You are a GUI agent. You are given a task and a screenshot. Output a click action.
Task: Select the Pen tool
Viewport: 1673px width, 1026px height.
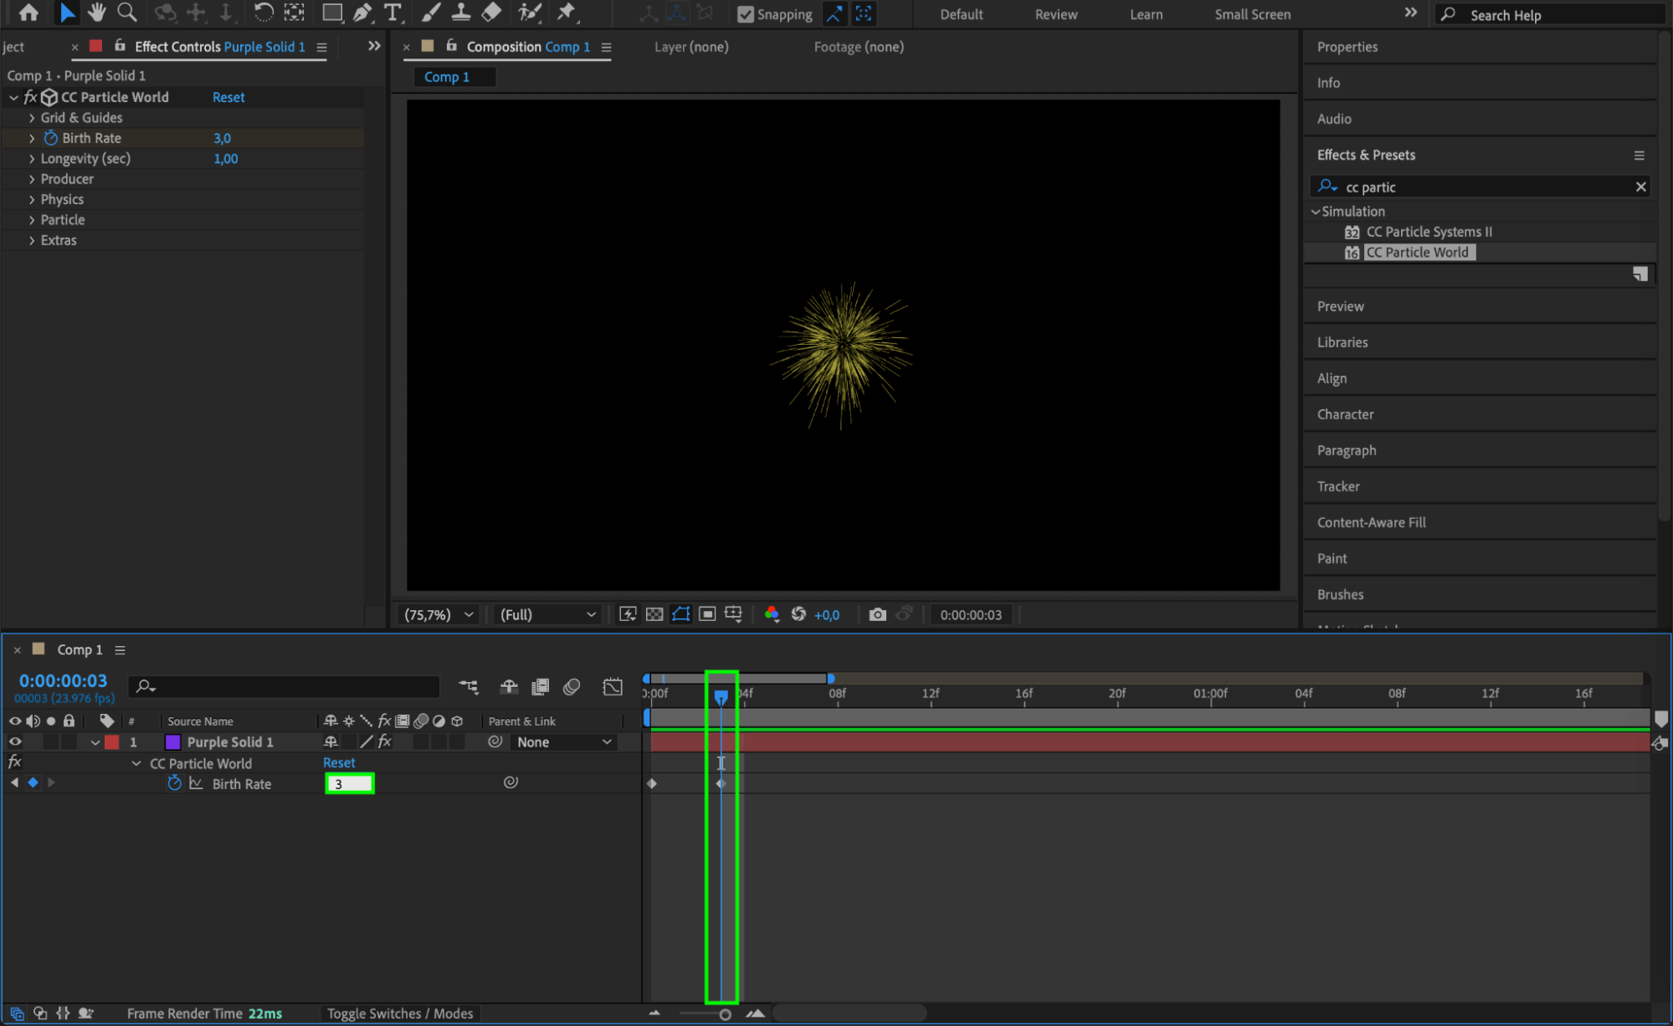click(x=362, y=13)
